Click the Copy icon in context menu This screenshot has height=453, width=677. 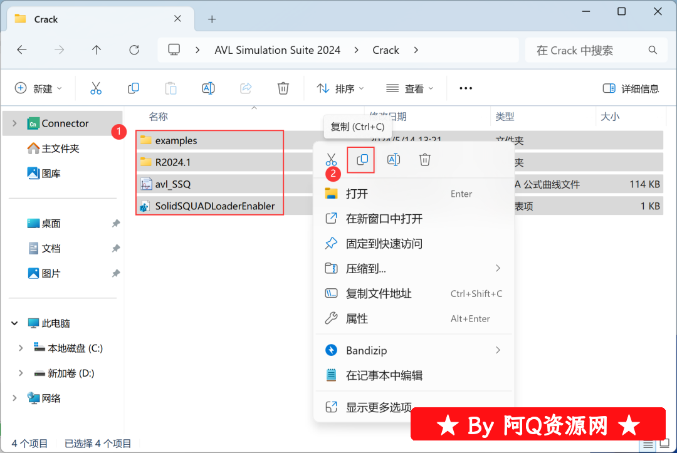(x=362, y=160)
